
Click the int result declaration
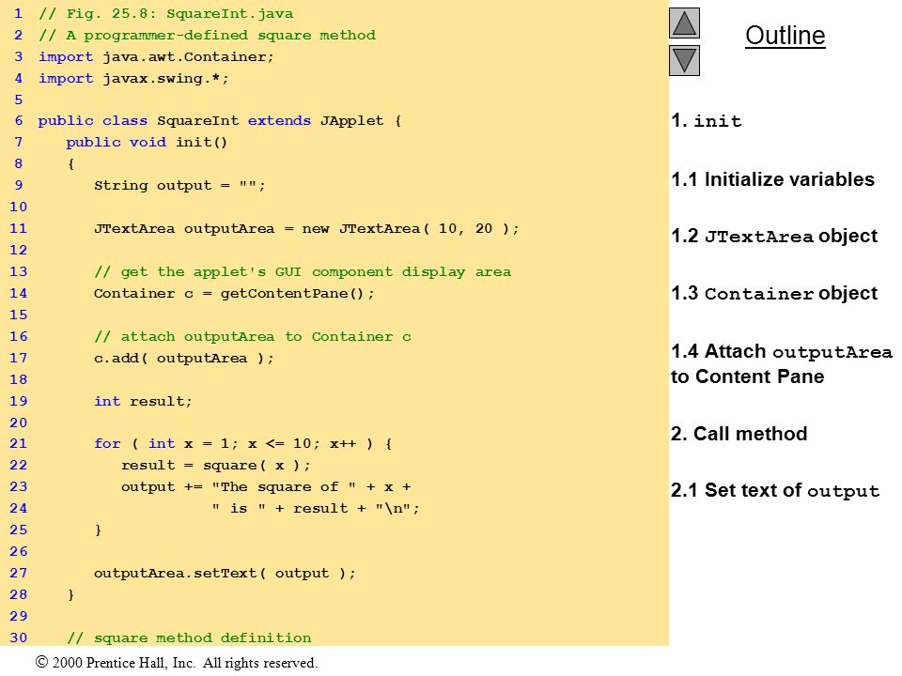[x=143, y=401]
